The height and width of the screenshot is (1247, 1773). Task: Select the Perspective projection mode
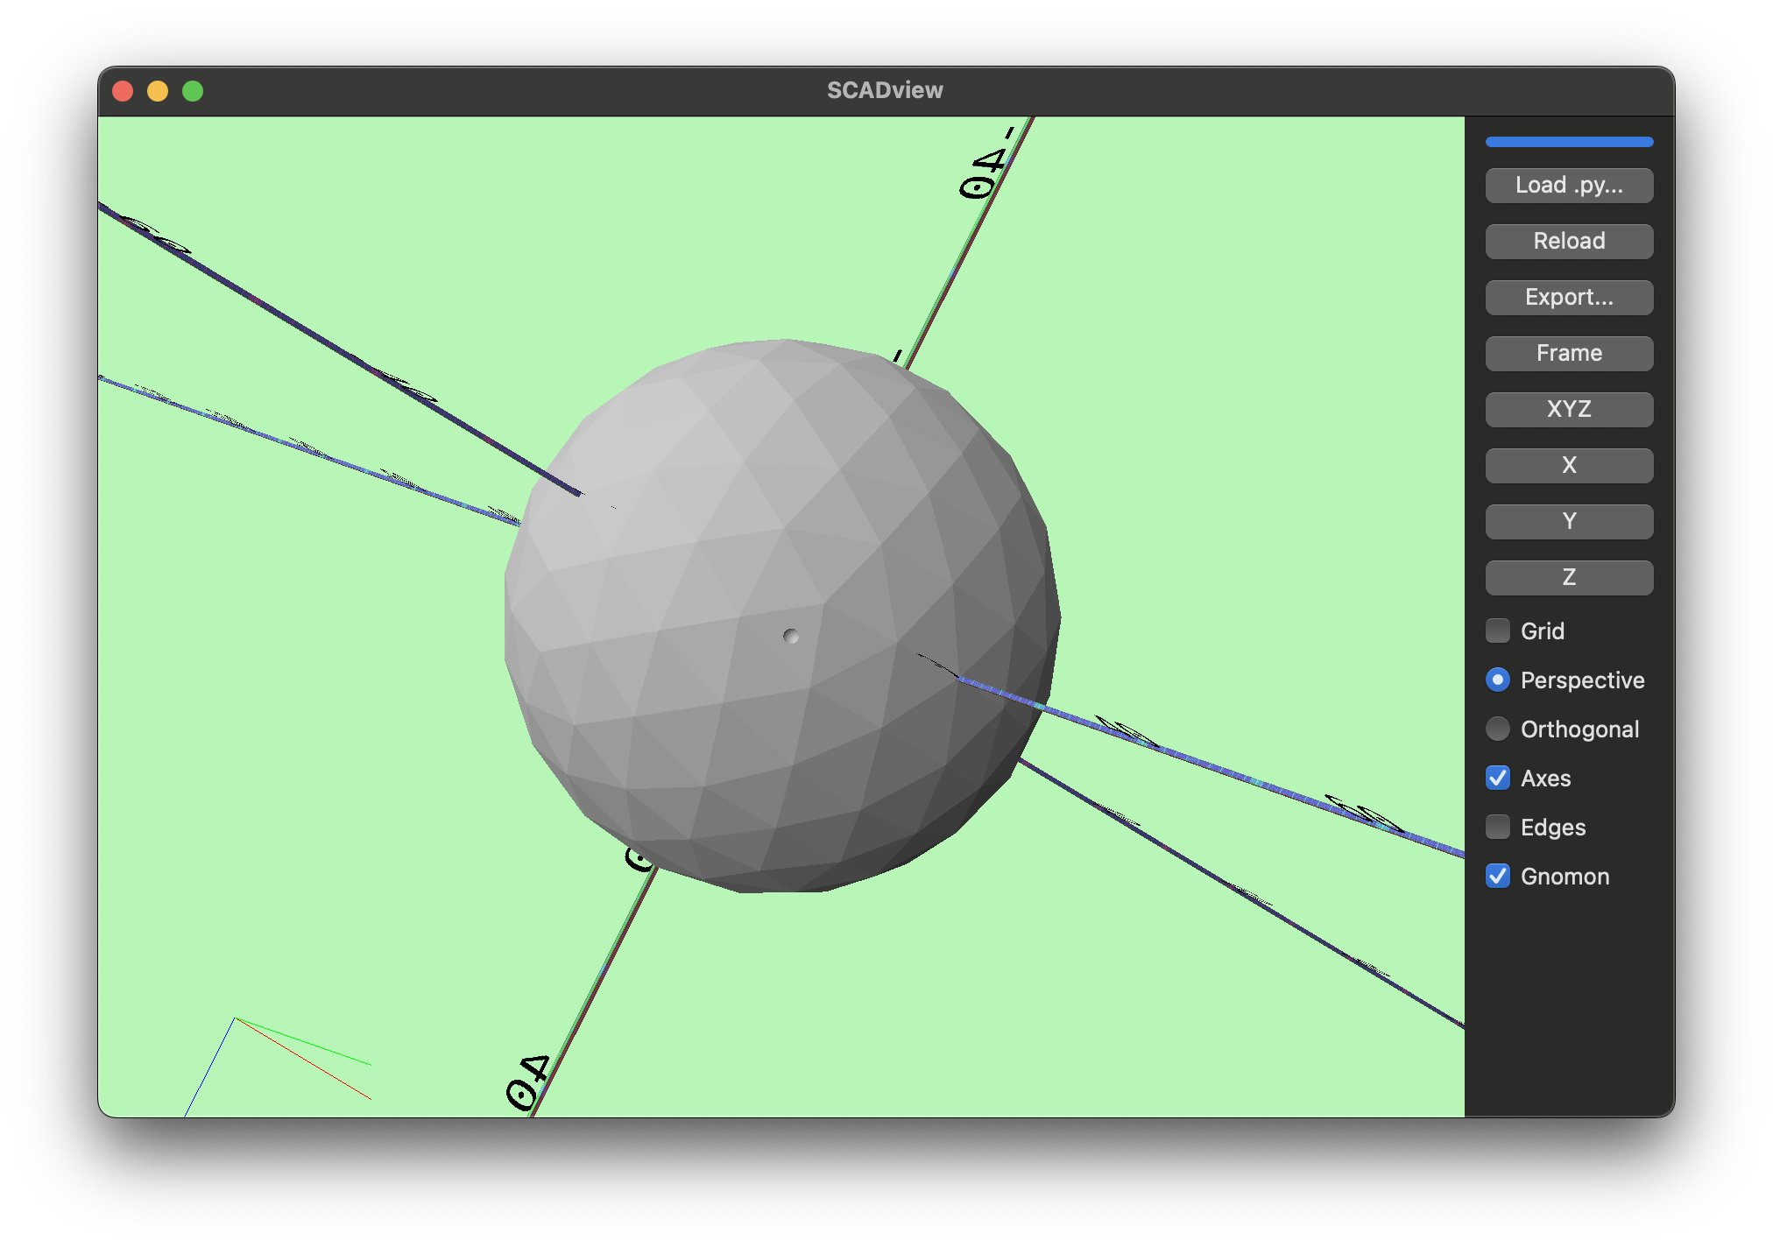click(x=1497, y=680)
